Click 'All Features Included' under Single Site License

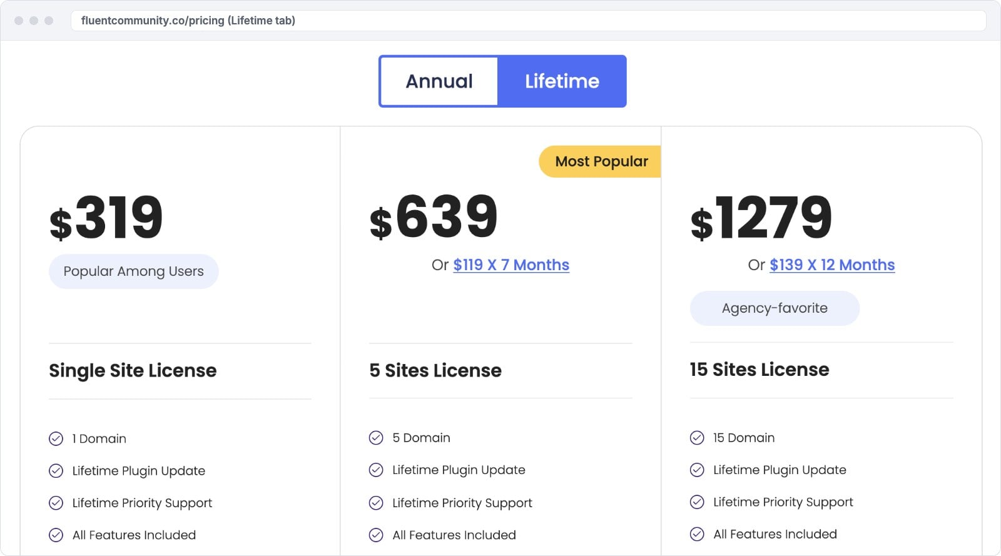(x=134, y=535)
